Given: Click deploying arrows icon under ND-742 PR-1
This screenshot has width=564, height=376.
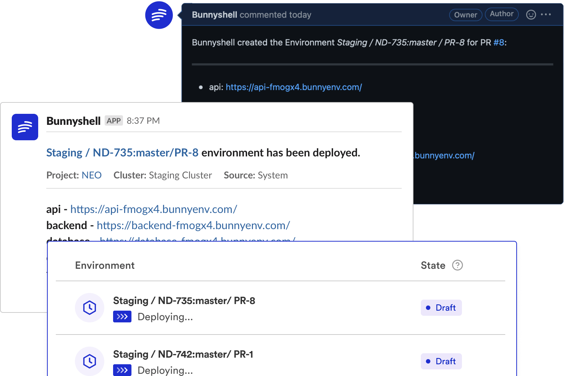Looking at the screenshot, I should tap(122, 370).
